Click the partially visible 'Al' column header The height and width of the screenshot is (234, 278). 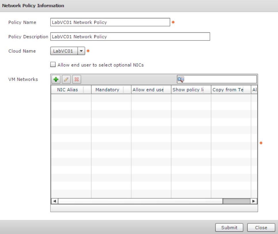point(254,90)
